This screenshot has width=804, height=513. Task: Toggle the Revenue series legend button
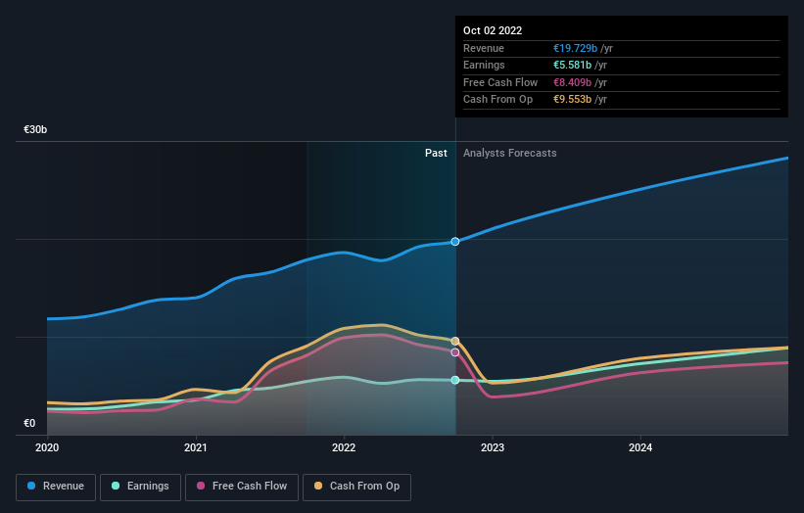click(x=56, y=487)
